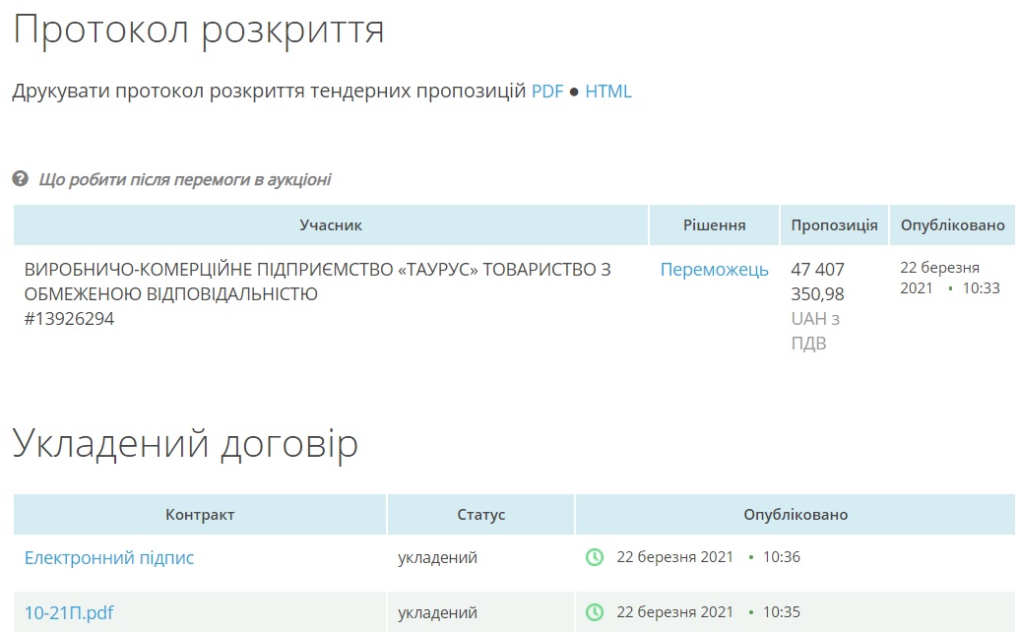Click clock icon beside 10:35 publication time
This screenshot has height=632, width=1019.
(x=595, y=612)
